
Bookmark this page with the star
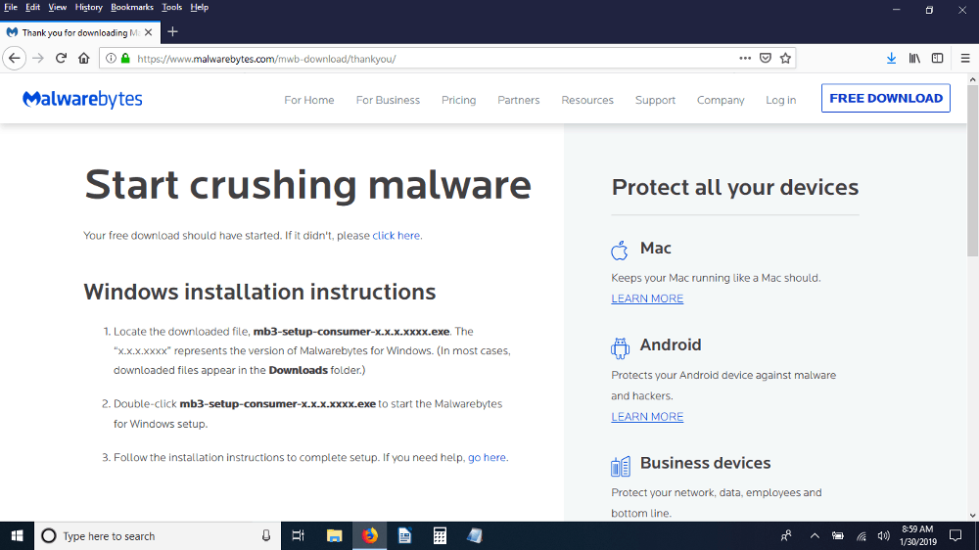click(785, 59)
